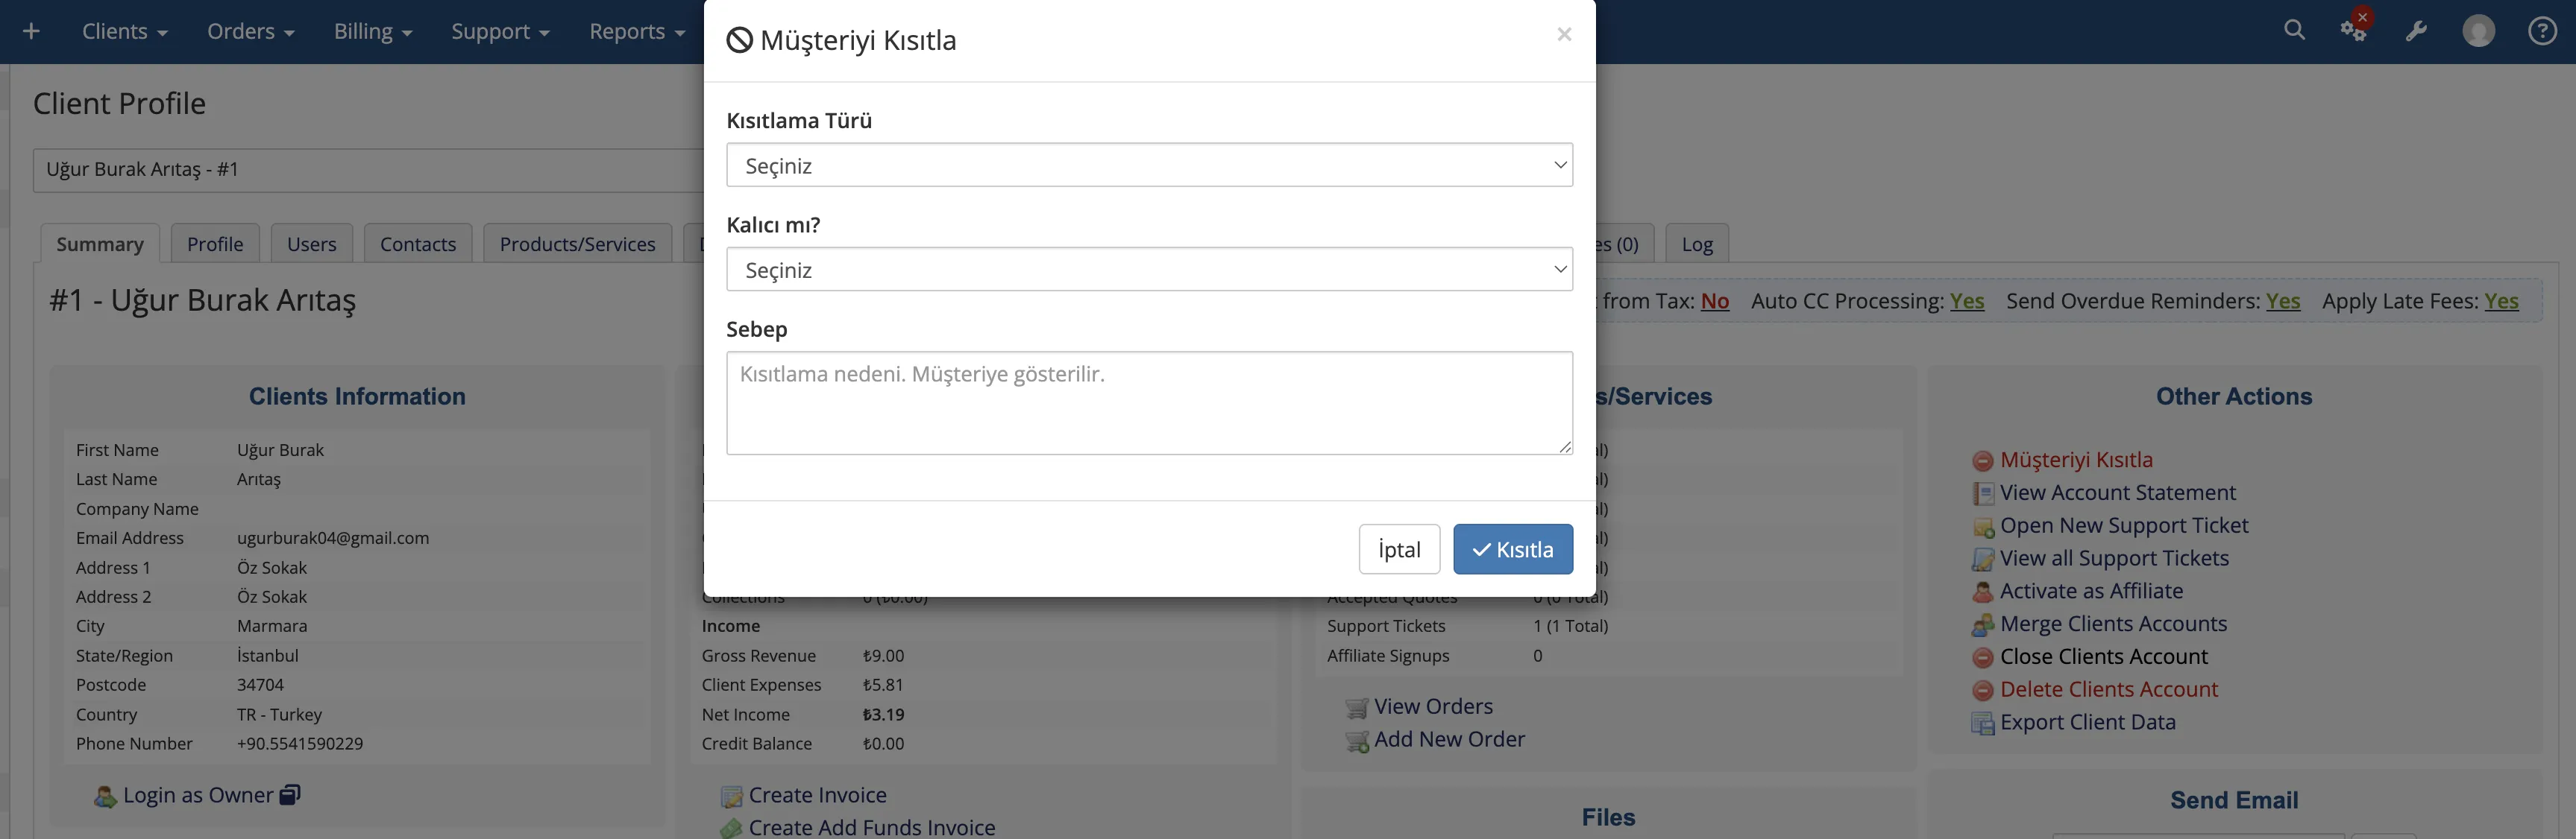Open the Kısıtlama Türü dropdown
This screenshot has height=839, width=2576.
[x=1149, y=165]
